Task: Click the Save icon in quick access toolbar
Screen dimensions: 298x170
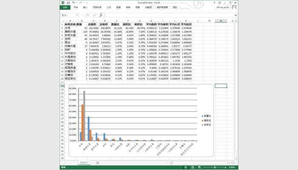Action: tap(69, 3)
